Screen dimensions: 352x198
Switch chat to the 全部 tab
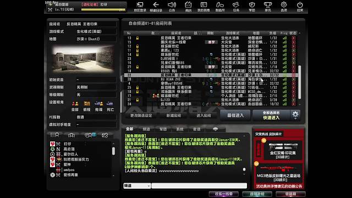point(129,129)
